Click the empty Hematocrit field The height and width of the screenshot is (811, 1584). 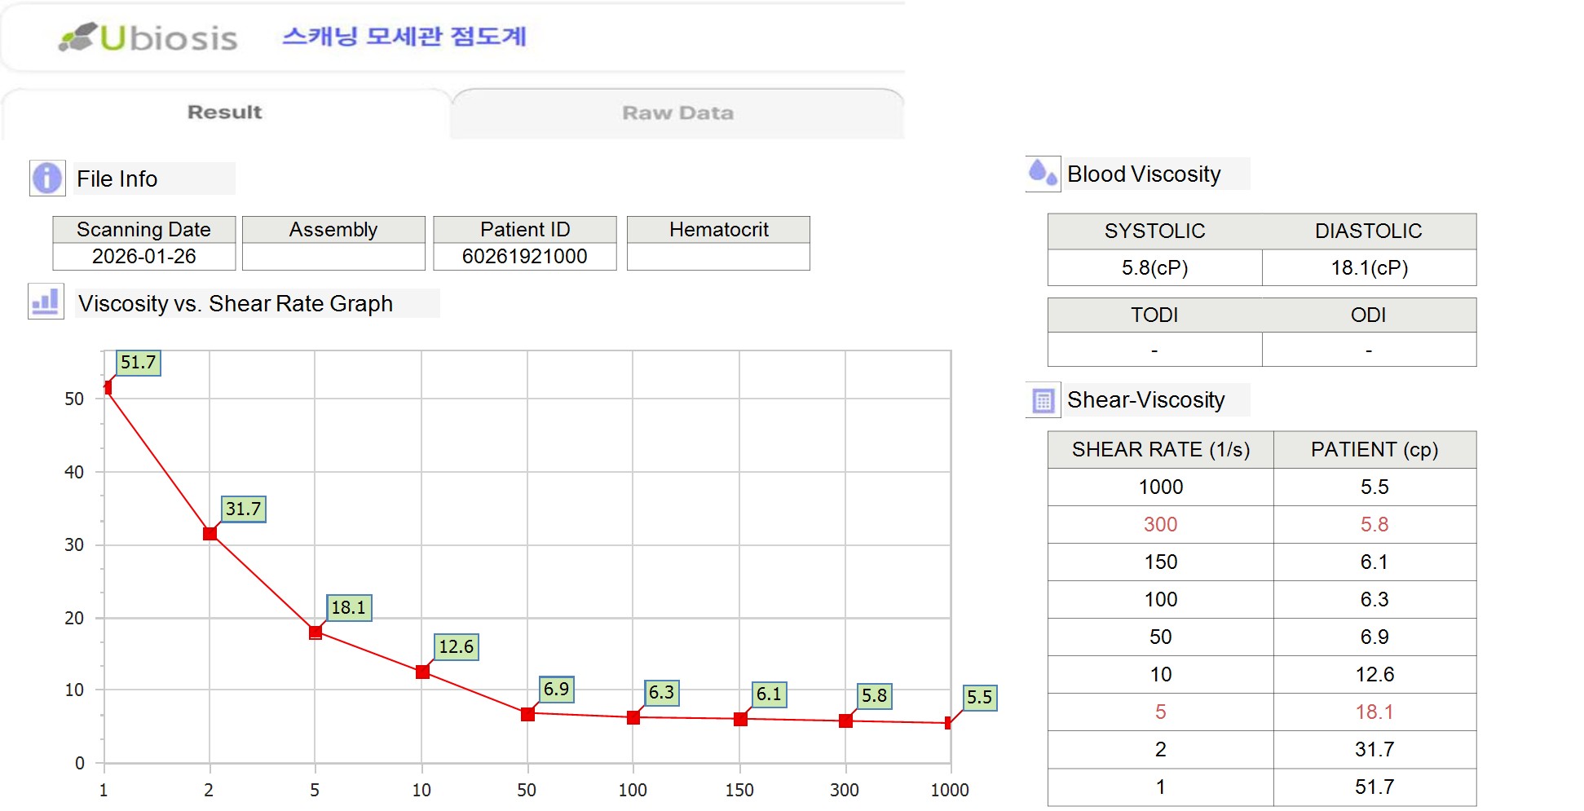tap(718, 257)
